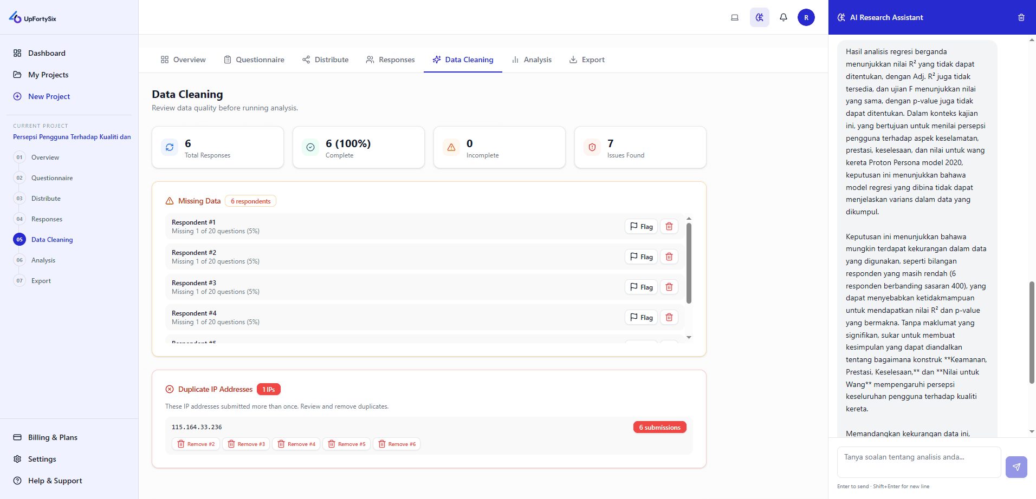Click the 1 IPs badge

pos(269,390)
